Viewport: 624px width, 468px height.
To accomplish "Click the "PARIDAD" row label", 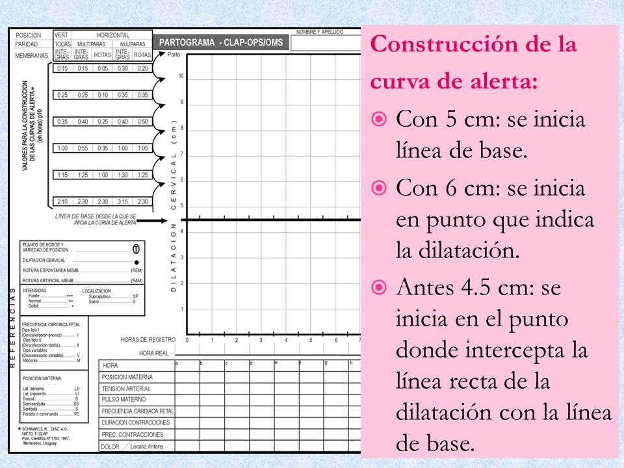I will [26, 44].
